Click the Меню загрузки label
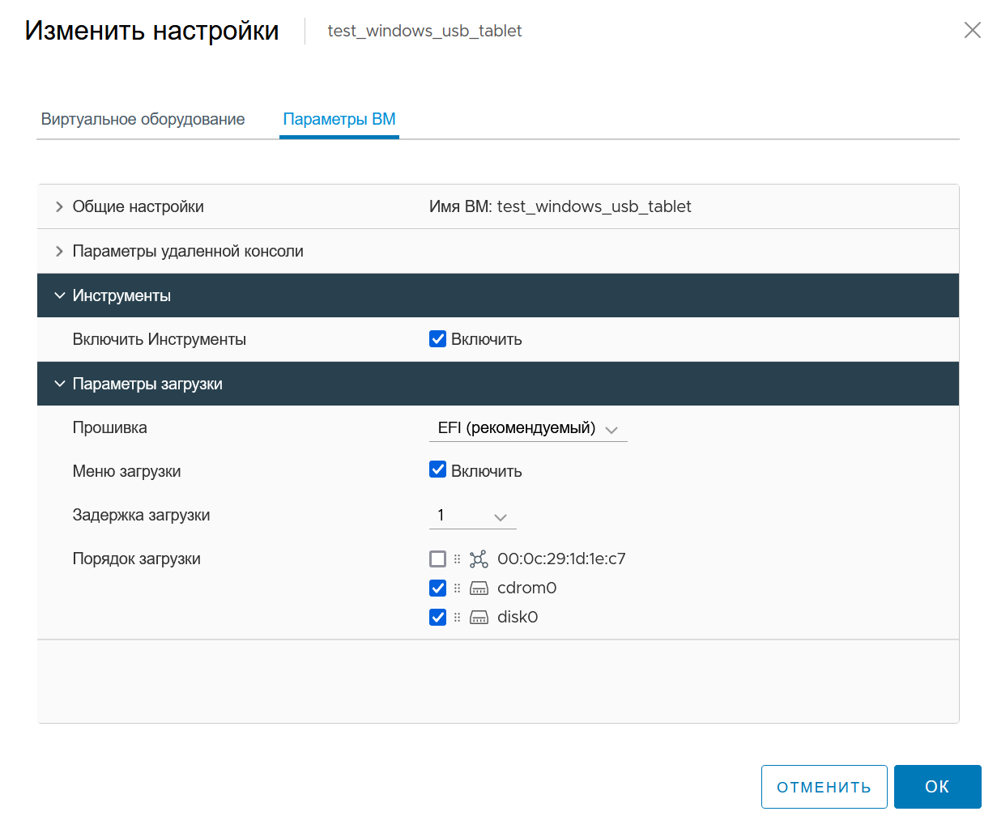The width and height of the screenshot is (997, 820). pos(127,471)
